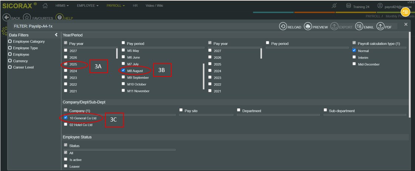
Task: Click the orange camera screenshot icon
Action: [405, 12]
